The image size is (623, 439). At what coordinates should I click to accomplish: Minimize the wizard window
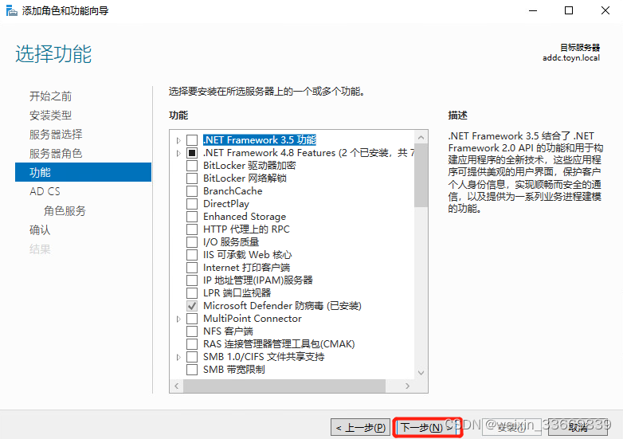533,10
